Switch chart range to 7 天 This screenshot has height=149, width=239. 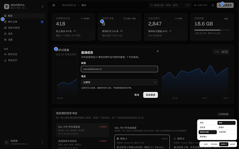pyautogui.click(x=216, y=52)
